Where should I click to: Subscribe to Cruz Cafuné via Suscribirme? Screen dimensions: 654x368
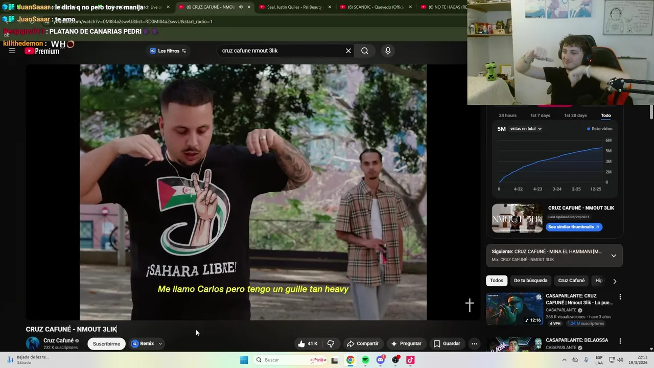pos(106,343)
